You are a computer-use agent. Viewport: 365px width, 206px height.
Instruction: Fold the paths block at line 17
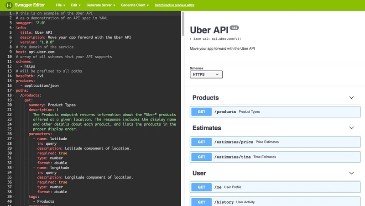click(x=13, y=90)
